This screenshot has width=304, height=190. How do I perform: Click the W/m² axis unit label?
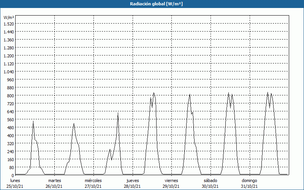tap(9, 17)
